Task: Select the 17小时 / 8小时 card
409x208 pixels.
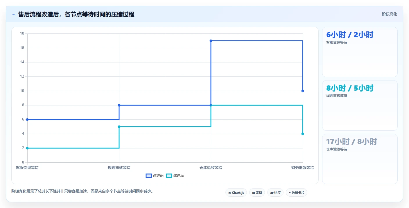Action: pyautogui.click(x=360, y=159)
